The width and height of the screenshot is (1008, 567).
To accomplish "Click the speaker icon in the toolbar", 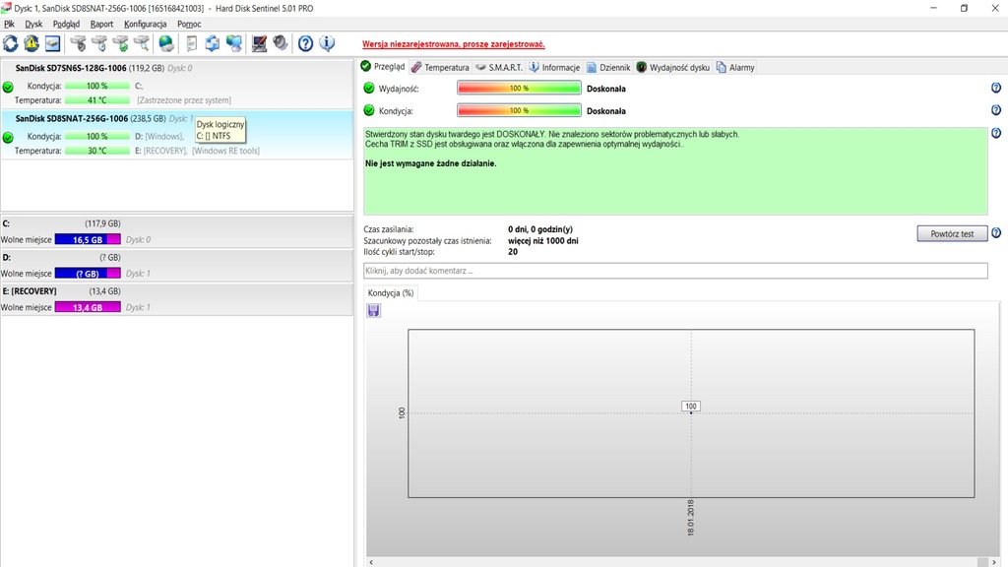I will 281,43.
